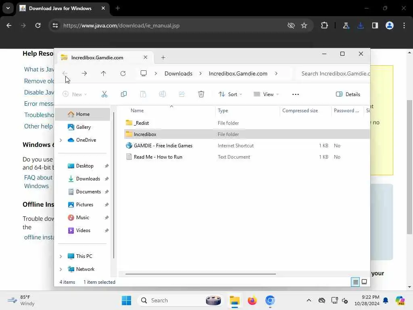Expand chevron after Incredibox.Gamdie.com in breadcrumb

276,73
